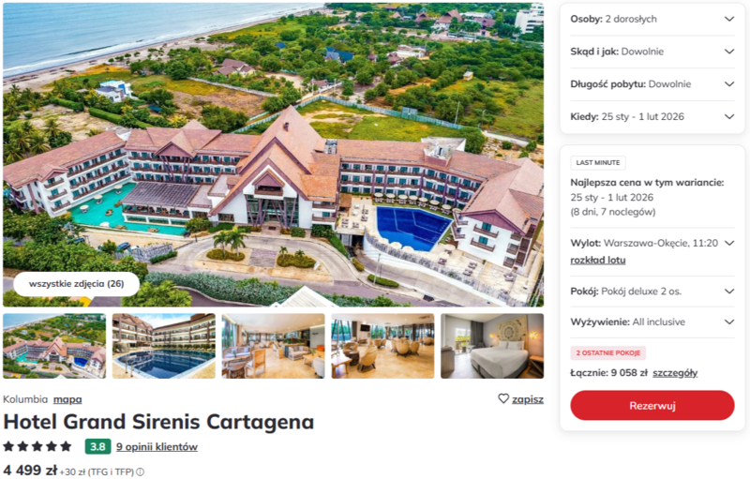Expand the Długość pobytu selector
The image size is (750, 479).
point(652,84)
